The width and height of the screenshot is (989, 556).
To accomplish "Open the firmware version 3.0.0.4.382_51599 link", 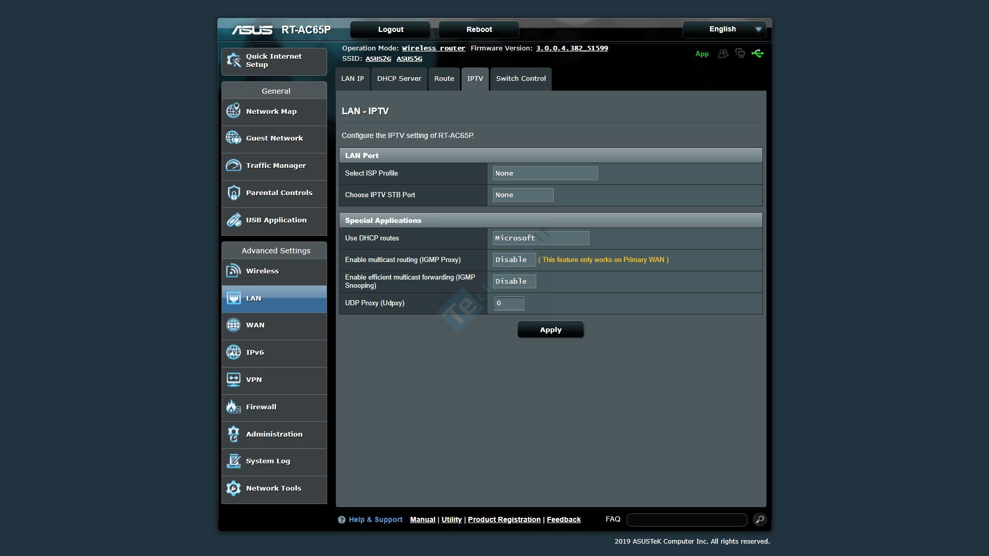I will [x=572, y=48].
